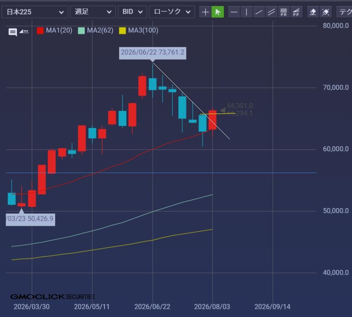
Task: Click the 40,000.0 price axis label
Action: click(x=336, y=273)
